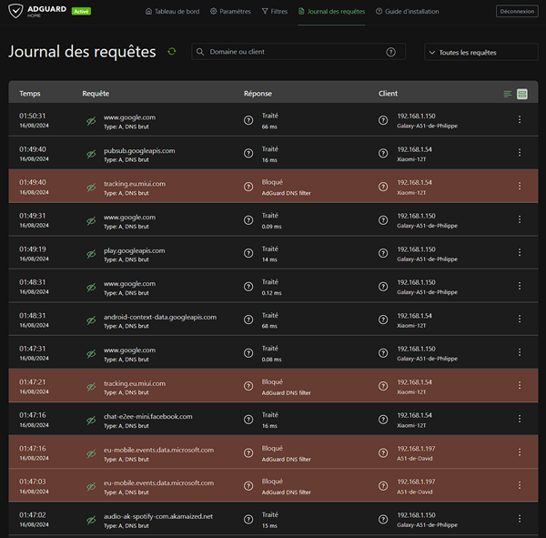Open actions menu for 01:48:31 www.google.com row
546x538 pixels.
pyautogui.click(x=520, y=286)
